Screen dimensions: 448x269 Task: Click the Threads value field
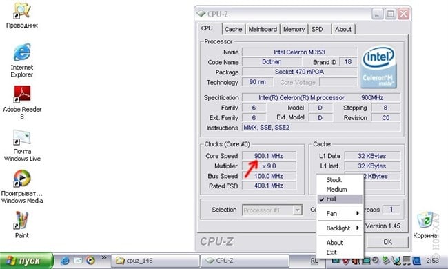click(x=391, y=210)
